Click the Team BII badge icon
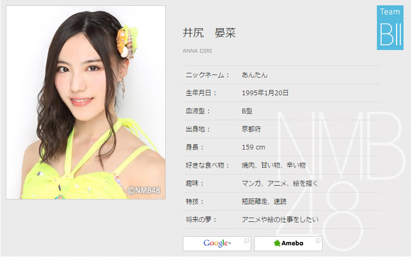 [x=390, y=28]
